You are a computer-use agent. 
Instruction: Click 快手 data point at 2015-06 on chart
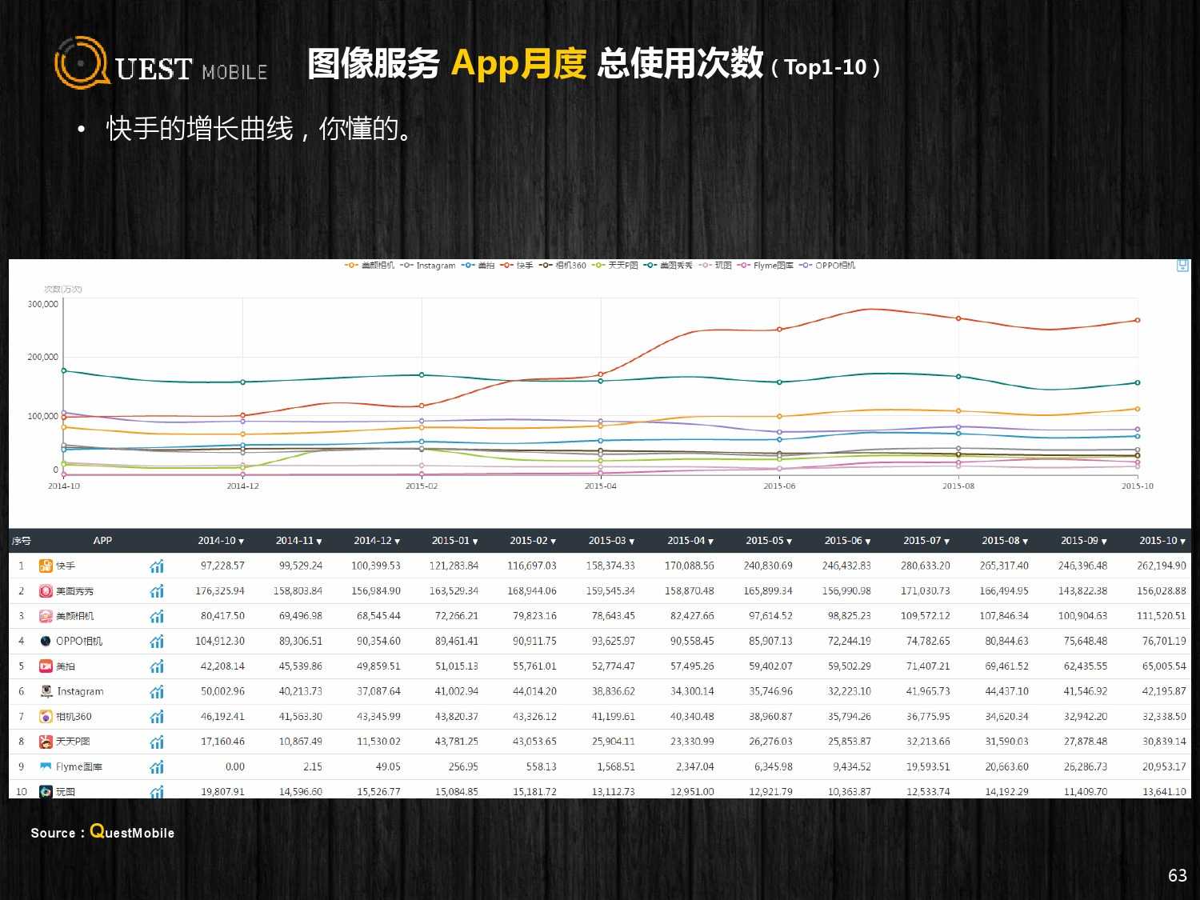[779, 330]
